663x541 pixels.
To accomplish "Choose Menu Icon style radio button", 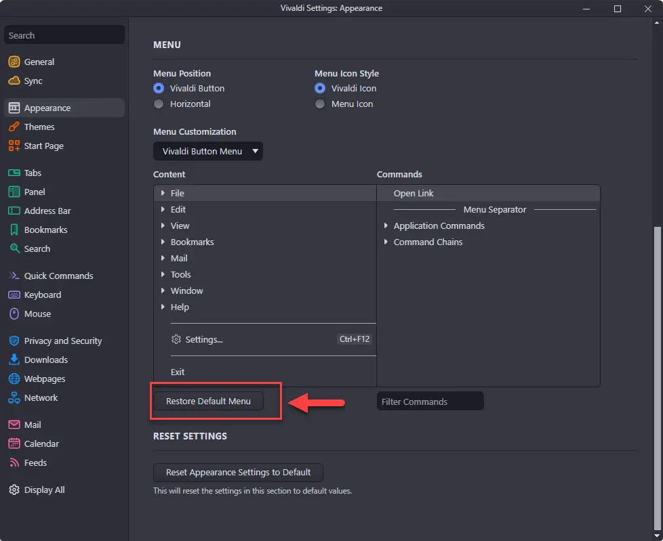I will pos(320,104).
